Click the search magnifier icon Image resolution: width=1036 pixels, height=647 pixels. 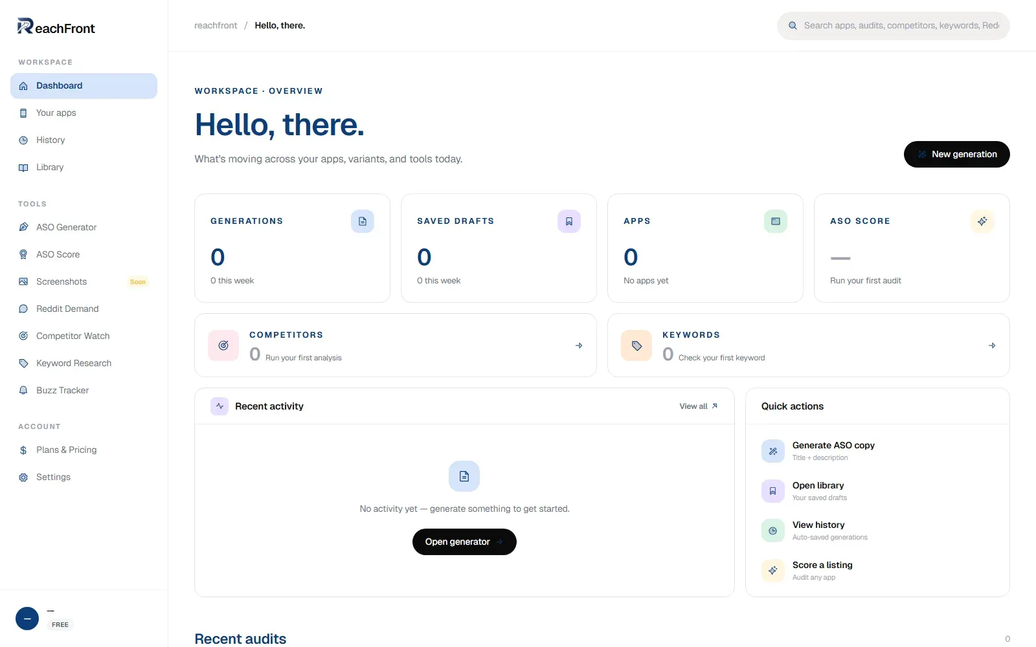(x=793, y=26)
